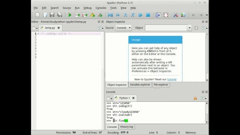Screen dimensions: 240x135
Task: Open the Source Console dropdown
Action: coord(123,28)
